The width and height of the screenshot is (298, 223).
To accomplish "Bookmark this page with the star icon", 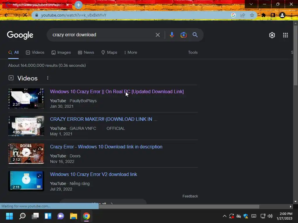I will [252, 15].
